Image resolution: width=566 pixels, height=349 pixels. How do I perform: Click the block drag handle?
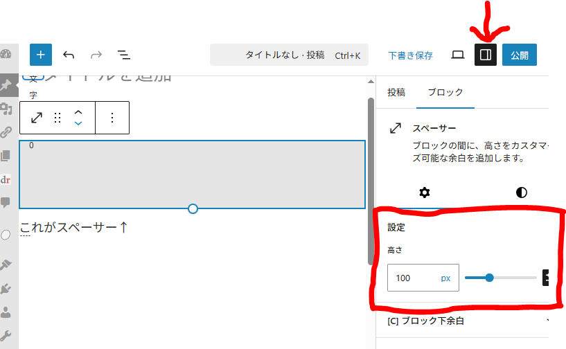pos(58,118)
